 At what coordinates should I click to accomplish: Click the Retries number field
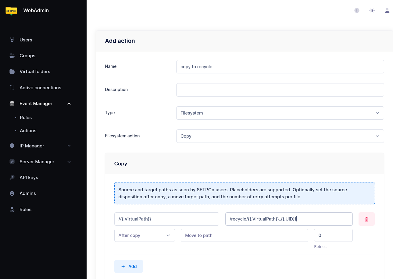(333, 235)
